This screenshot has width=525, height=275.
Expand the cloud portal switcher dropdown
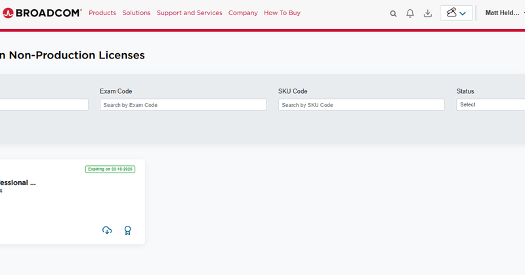tap(456, 13)
